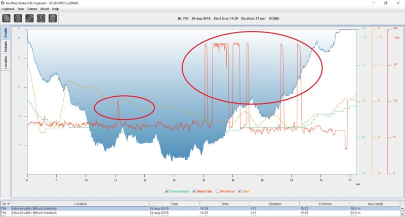Open the gear settings toolbar icon
The width and height of the screenshot is (405, 217).
click(18, 18)
